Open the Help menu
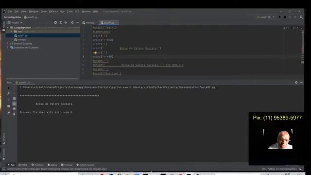 click(x=96, y=12)
